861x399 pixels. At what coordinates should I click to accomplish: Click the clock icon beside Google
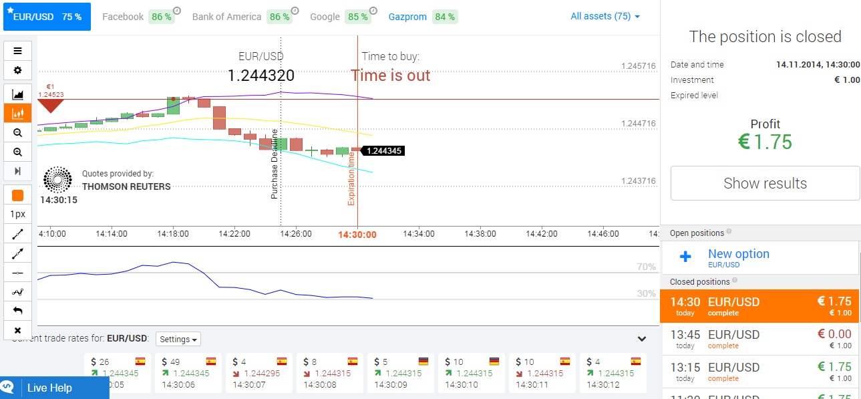[373, 11]
